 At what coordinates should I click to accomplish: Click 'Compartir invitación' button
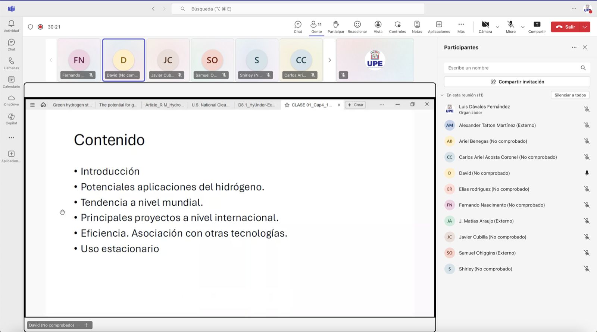tap(517, 82)
